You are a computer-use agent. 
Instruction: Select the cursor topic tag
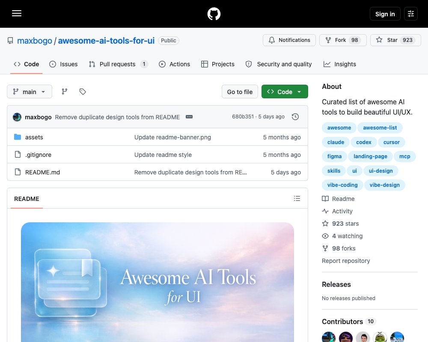(x=392, y=142)
